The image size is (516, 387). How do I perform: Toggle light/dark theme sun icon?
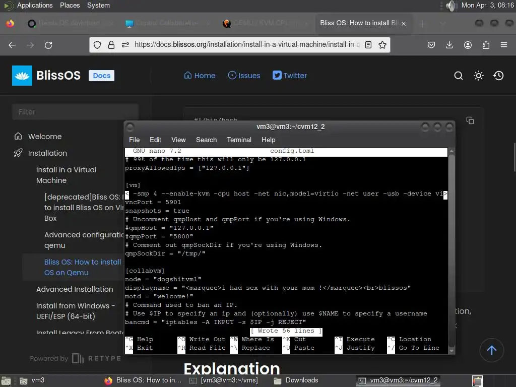click(479, 76)
